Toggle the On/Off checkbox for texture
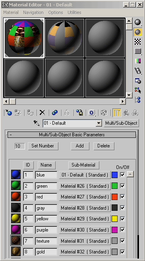 [x=122, y=241]
